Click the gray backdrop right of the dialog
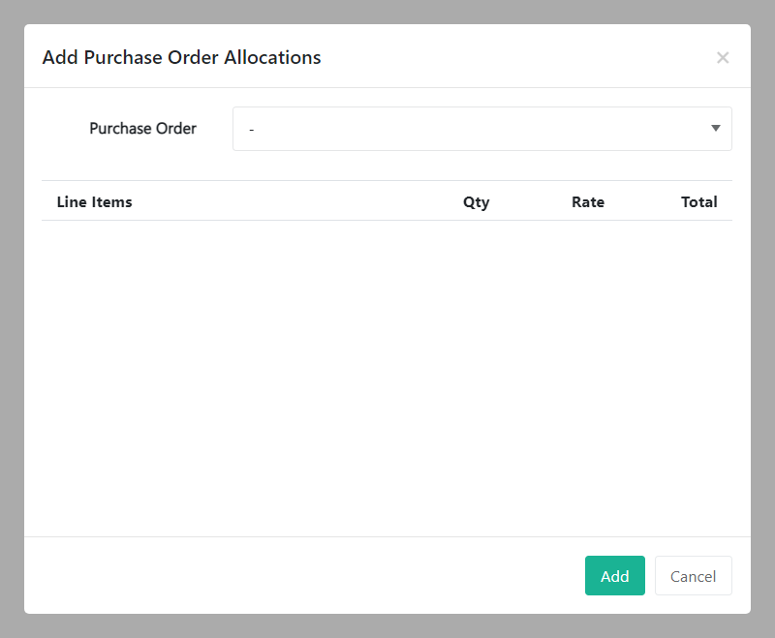This screenshot has width=775, height=638. coord(762,319)
